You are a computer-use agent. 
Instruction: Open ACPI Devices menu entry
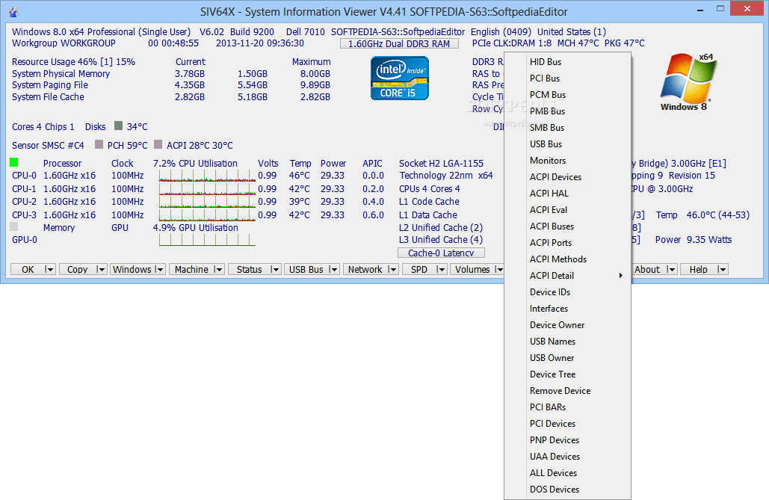pos(567,176)
